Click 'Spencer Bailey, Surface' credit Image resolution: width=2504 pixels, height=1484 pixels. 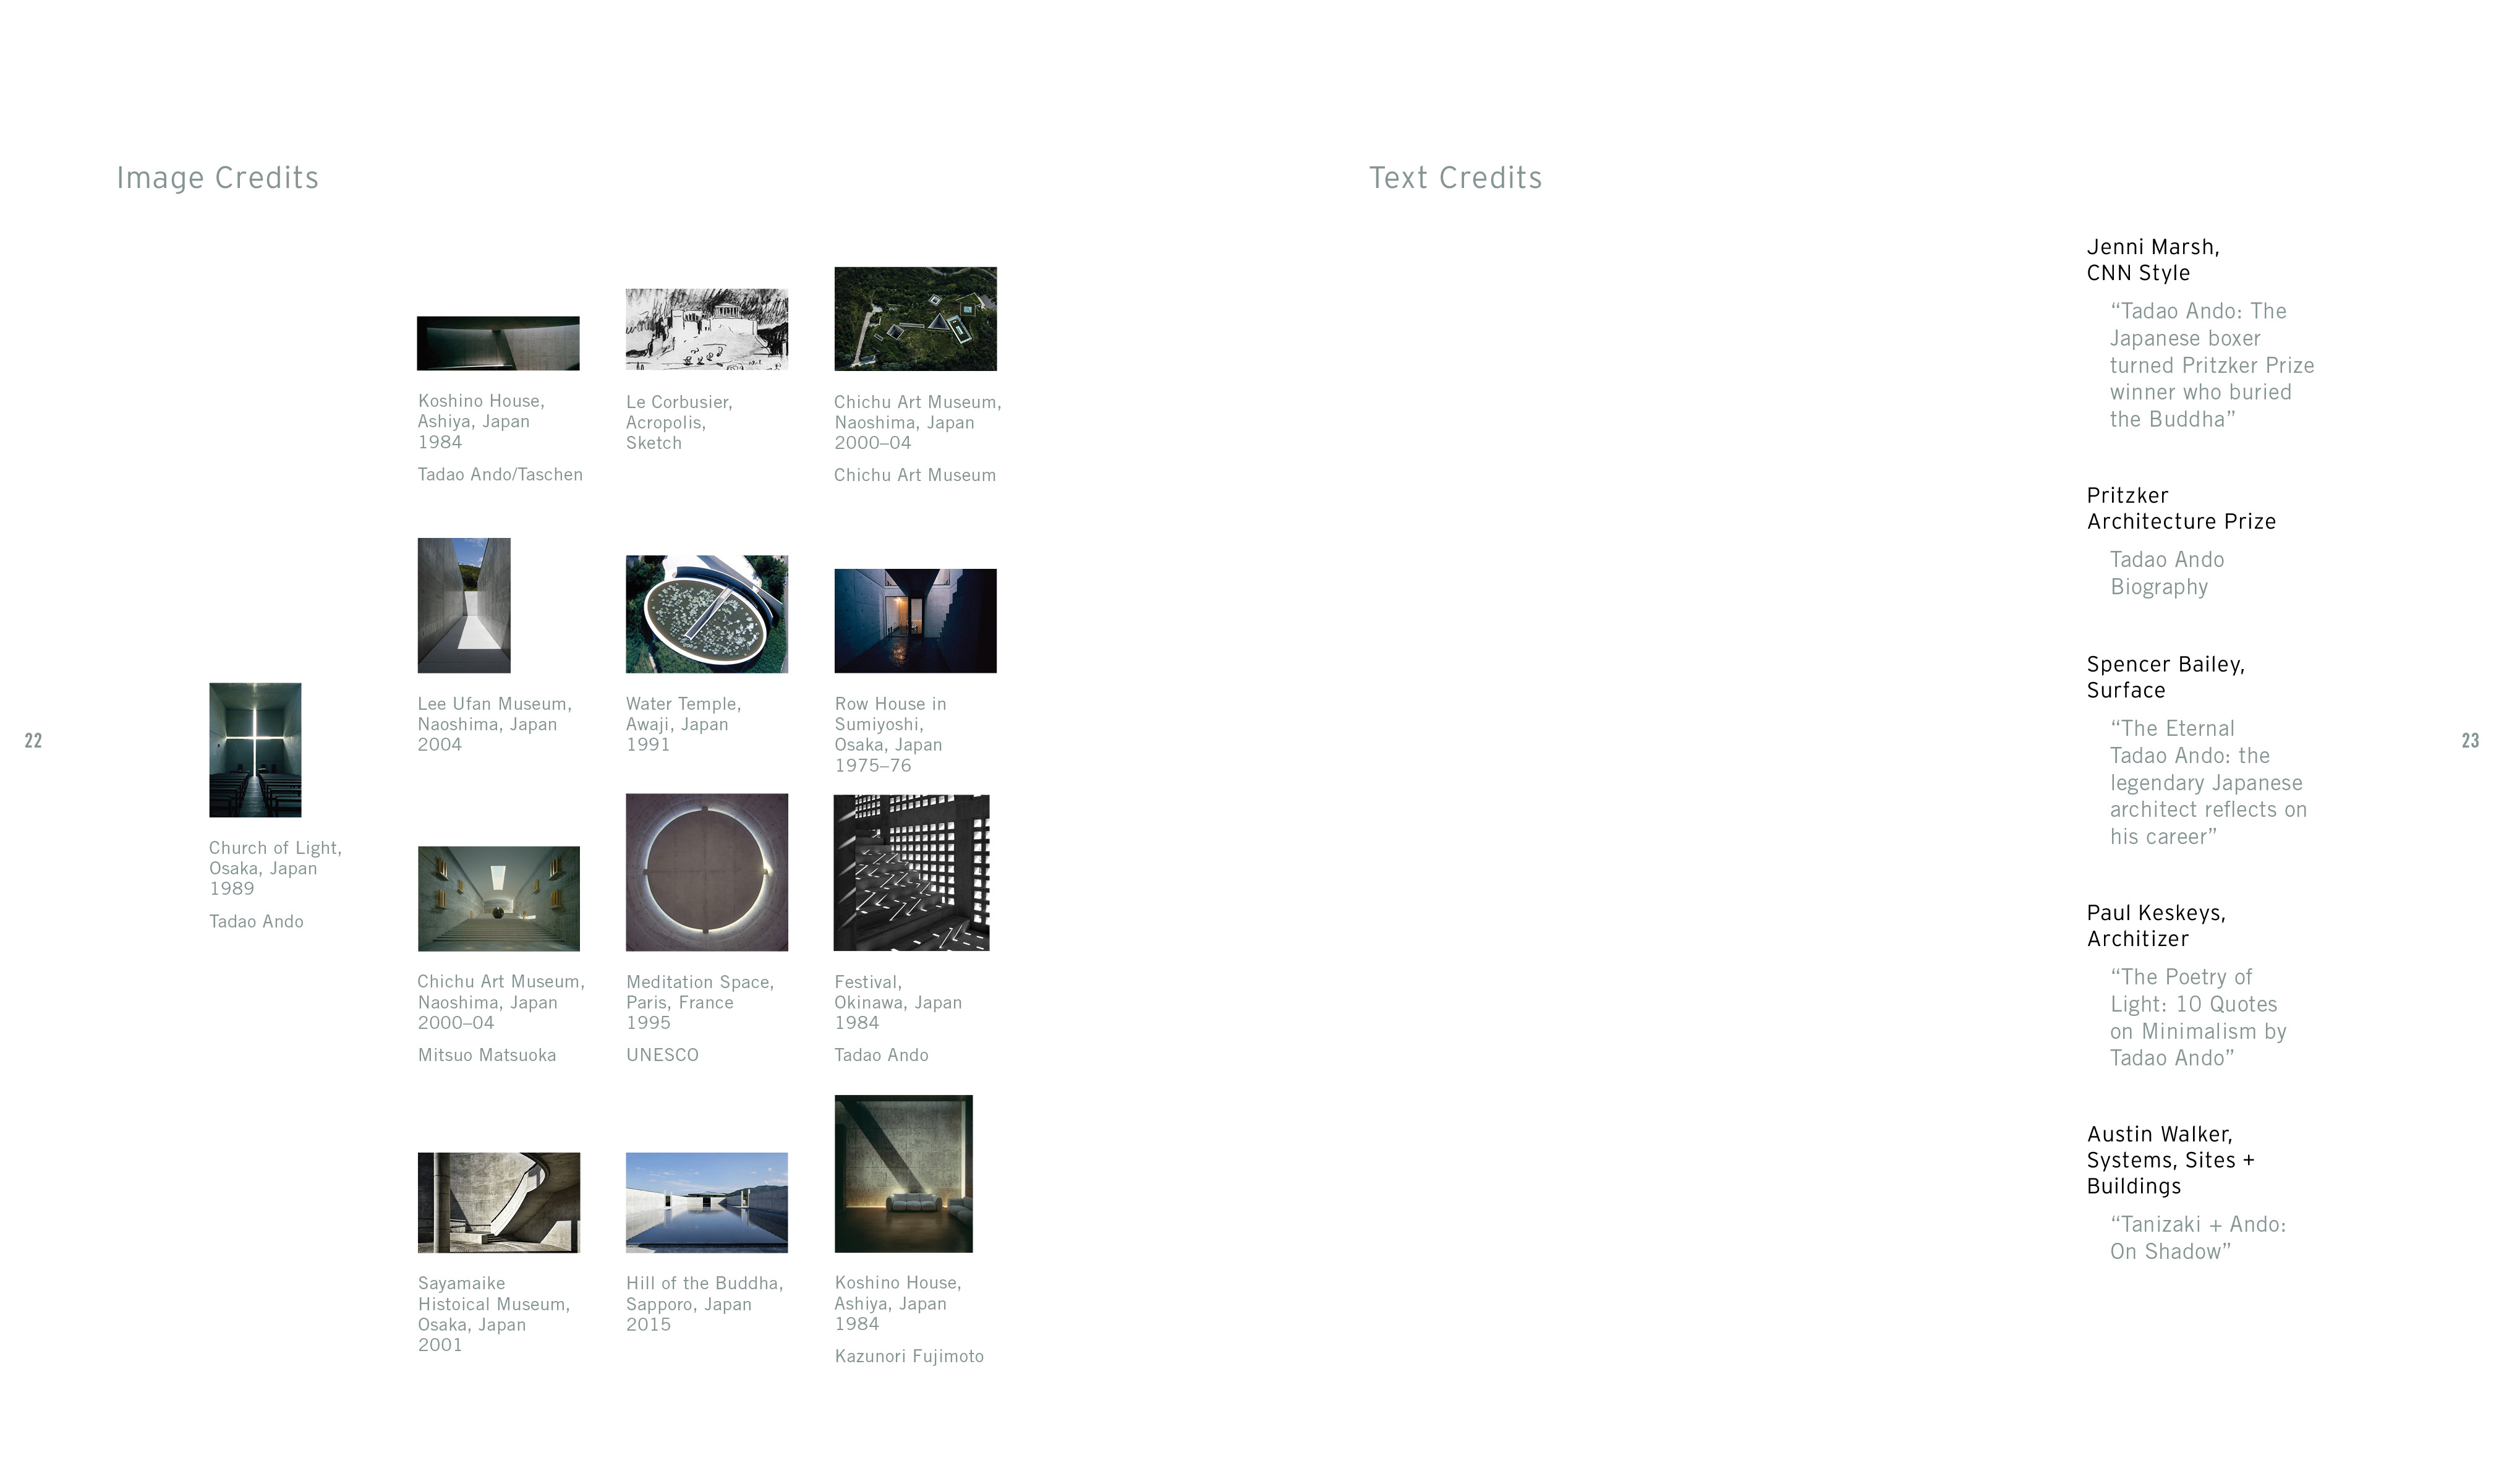point(2166,677)
